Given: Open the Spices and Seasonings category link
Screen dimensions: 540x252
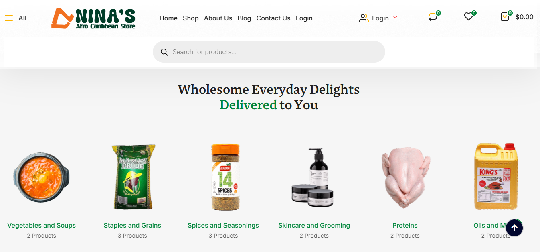Looking at the screenshot, I should click(223, 225).
